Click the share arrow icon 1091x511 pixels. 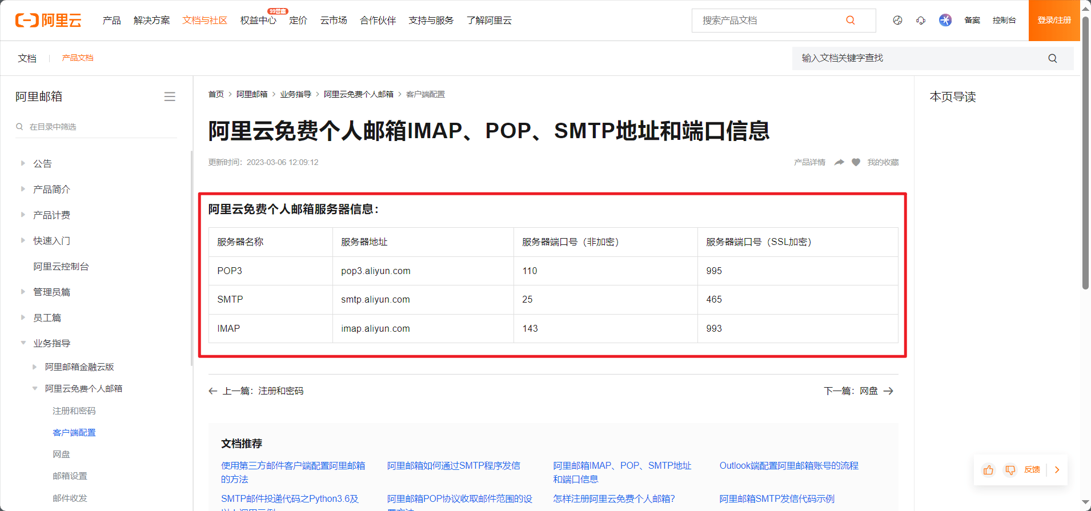pyautogui.click(x=839, y=162)
